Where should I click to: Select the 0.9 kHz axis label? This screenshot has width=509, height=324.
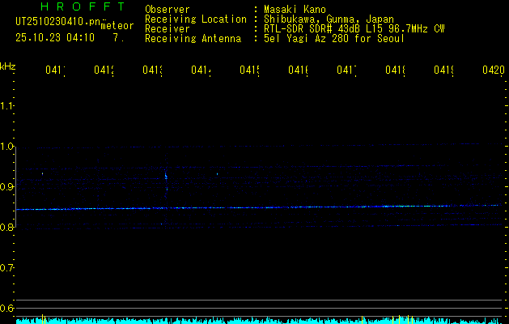7,186
